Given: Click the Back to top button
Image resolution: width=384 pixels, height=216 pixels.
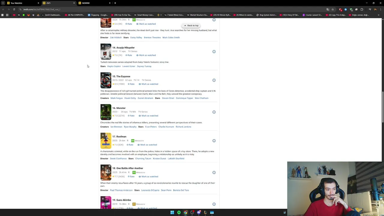Looking at the screenshot, I should point(191,25).
